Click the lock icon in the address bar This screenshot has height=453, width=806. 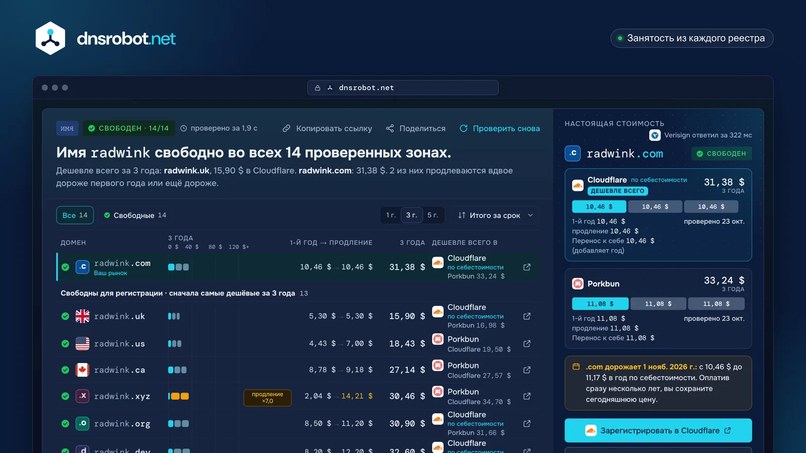tap(317, 88)
